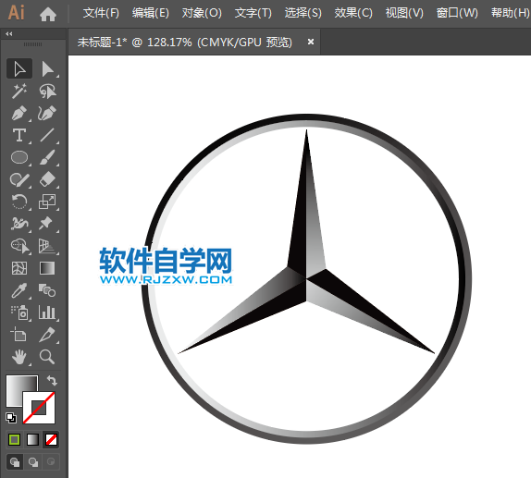The image size is (531, 478).
Task: Go to the Home screen icon
Action: point(48,14)
